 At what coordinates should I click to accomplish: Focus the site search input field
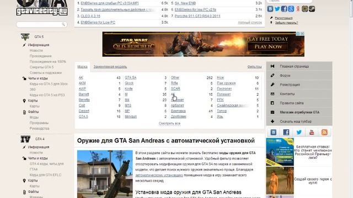pyautogui.click(x=42, y=24)
